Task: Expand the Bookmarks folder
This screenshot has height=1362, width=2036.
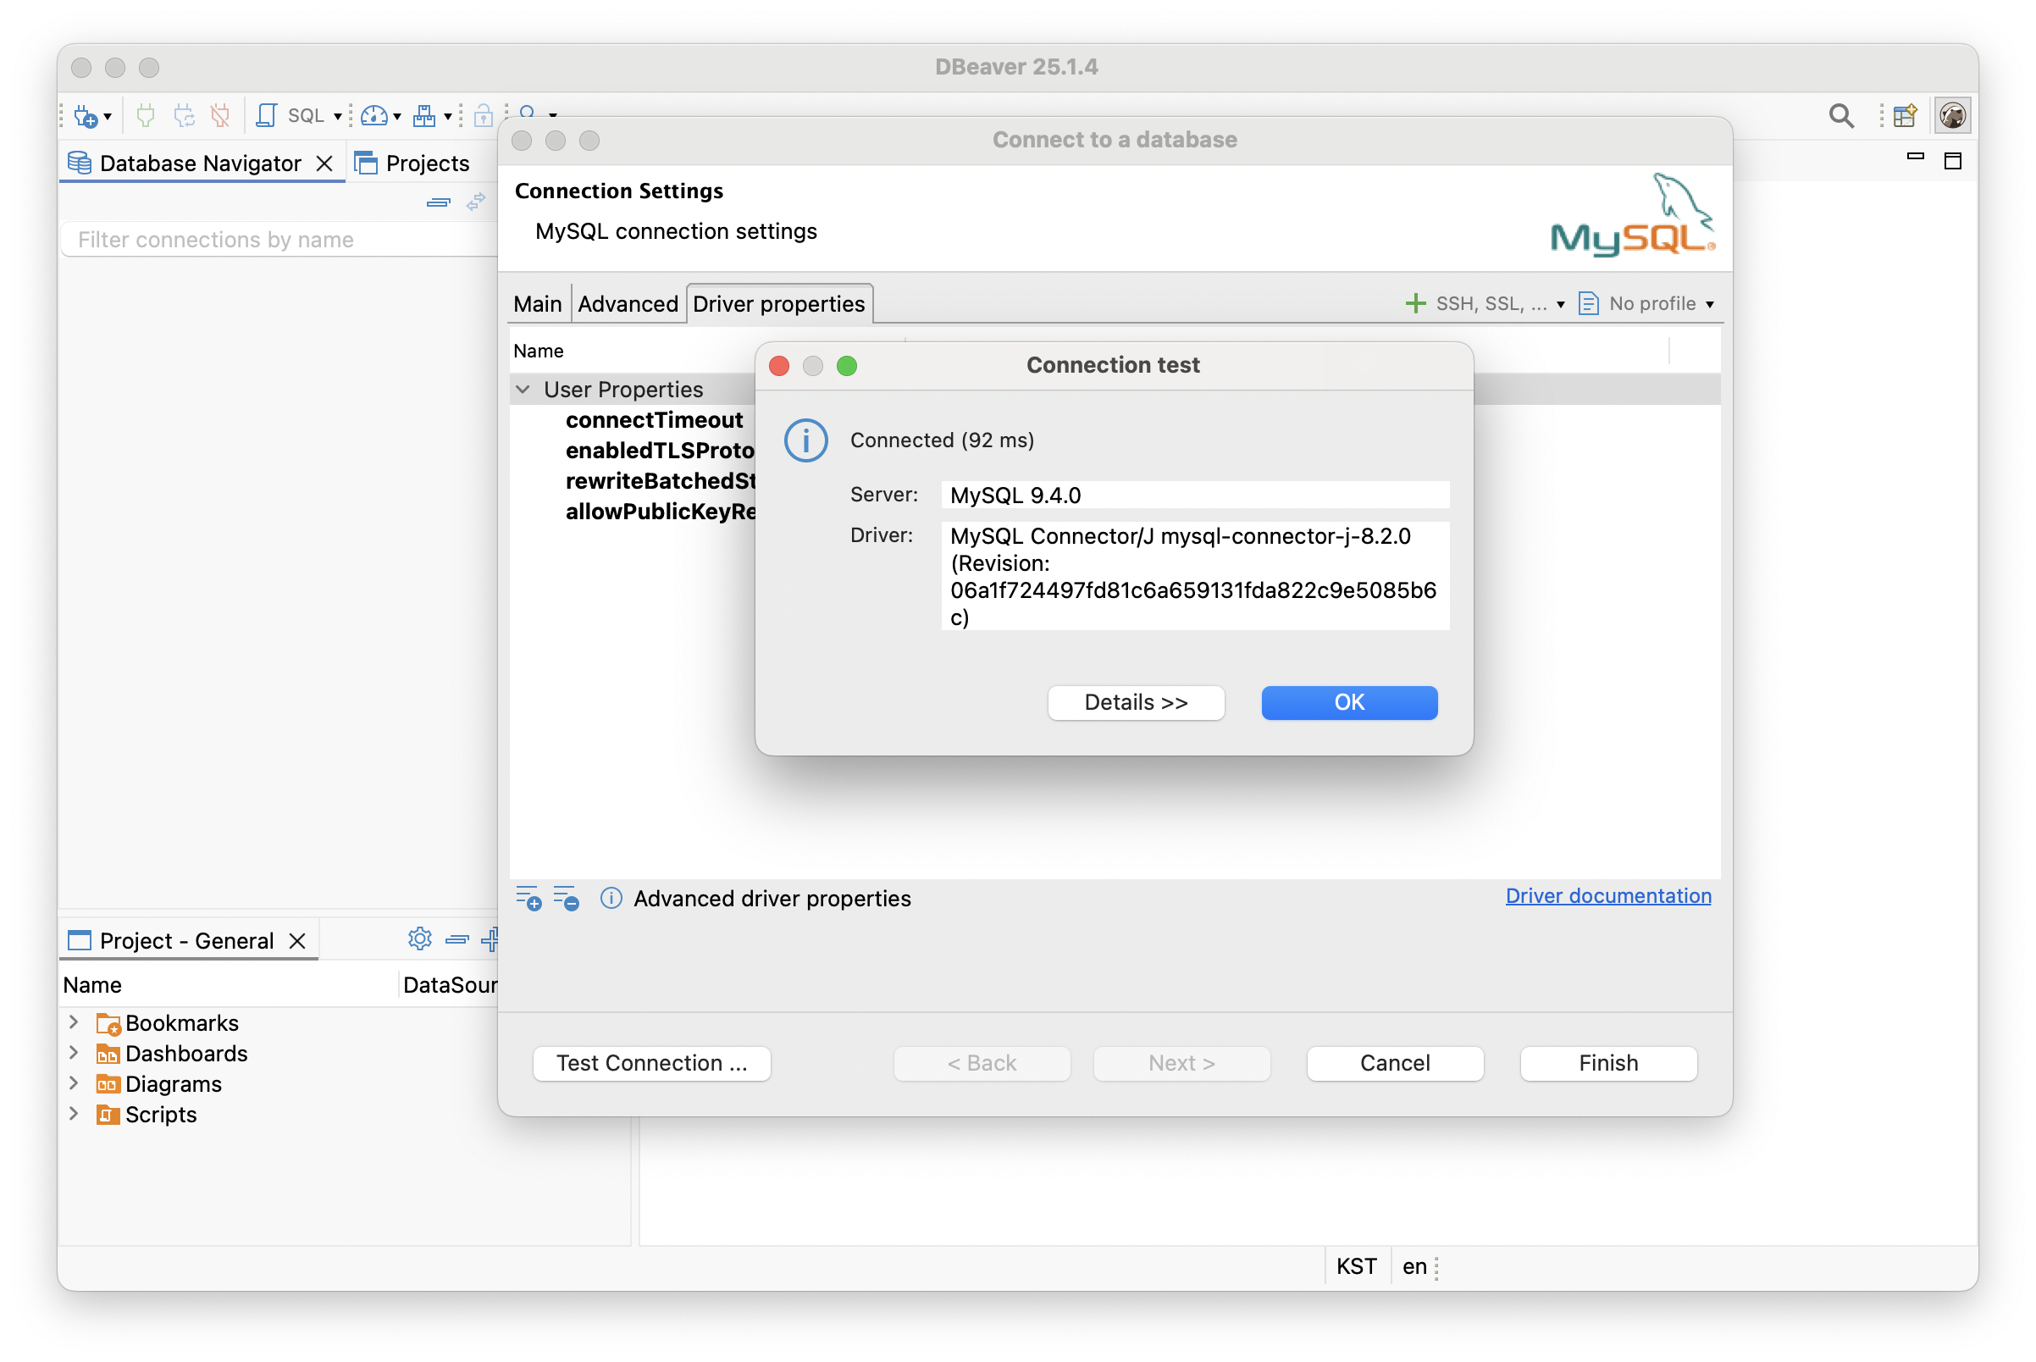Action: click(74, 1022)
